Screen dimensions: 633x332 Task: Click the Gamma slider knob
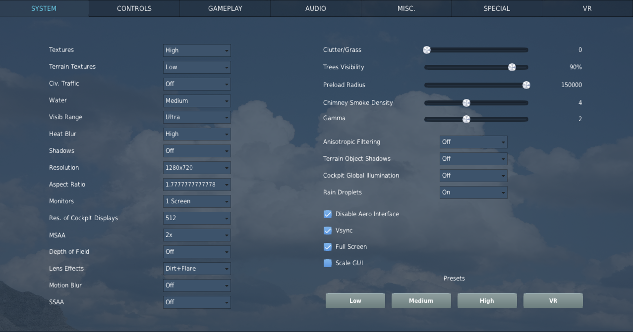(x=466, y=119)
